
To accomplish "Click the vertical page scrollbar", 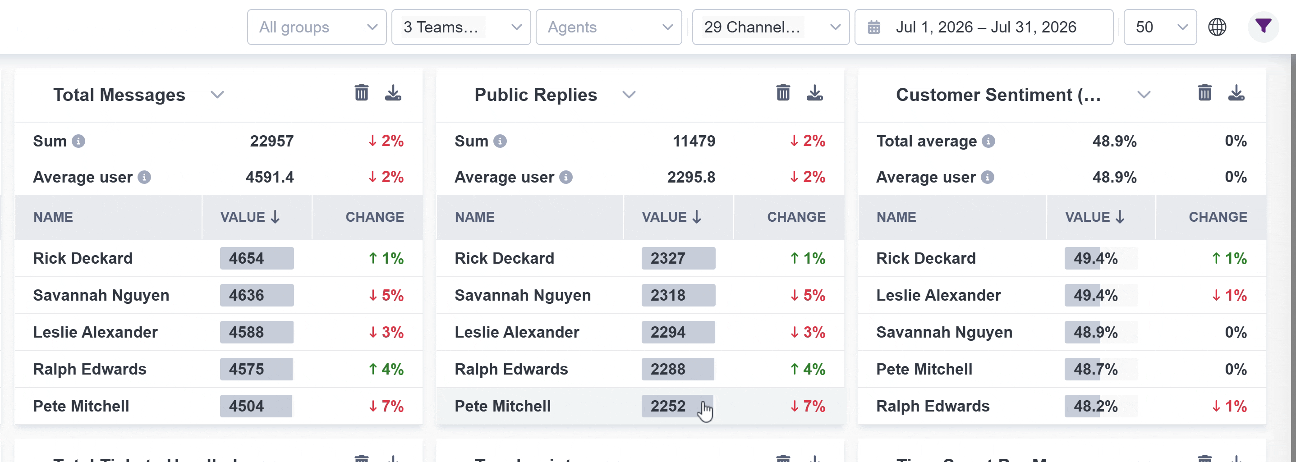I will pyautogui.click(x=1293, y=258).
